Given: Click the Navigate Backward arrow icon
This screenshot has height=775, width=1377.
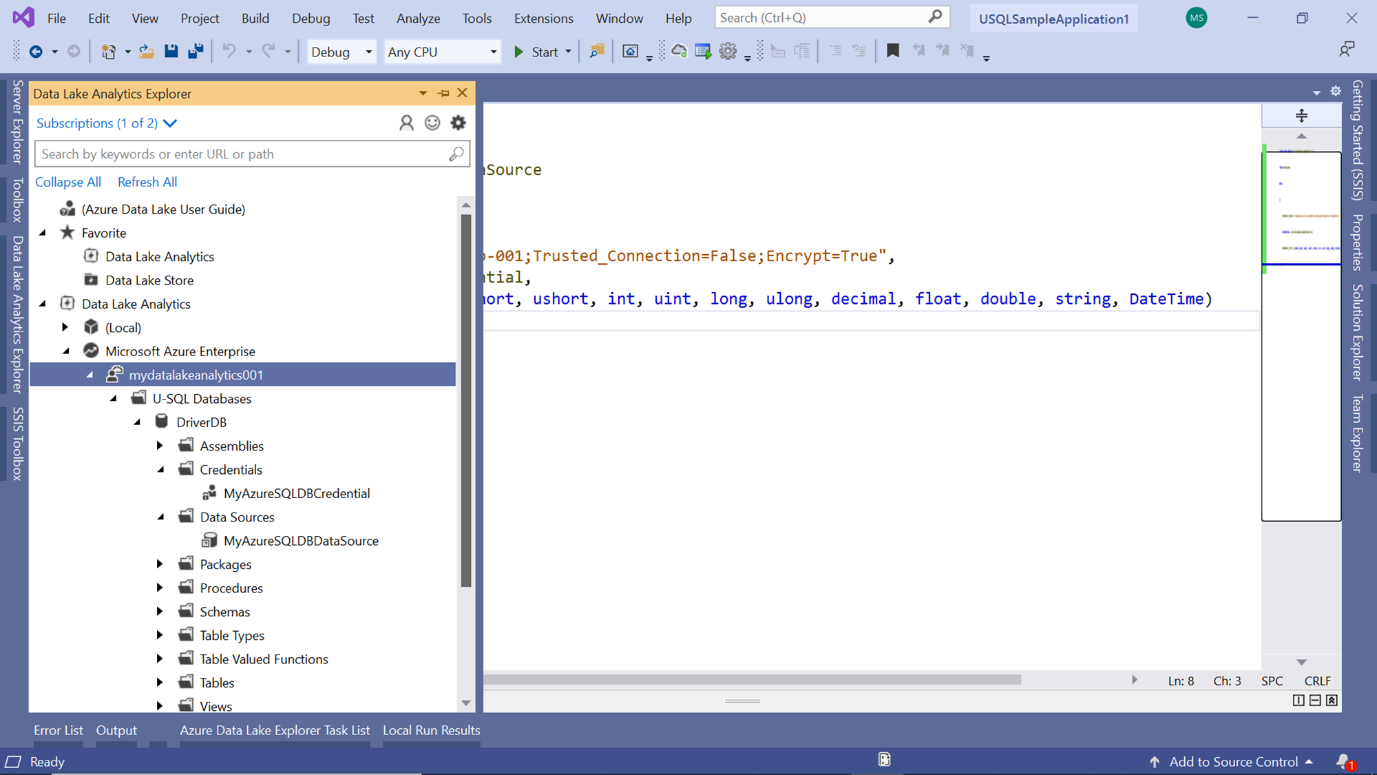Looking at the screenshot, I should [36, 52].
